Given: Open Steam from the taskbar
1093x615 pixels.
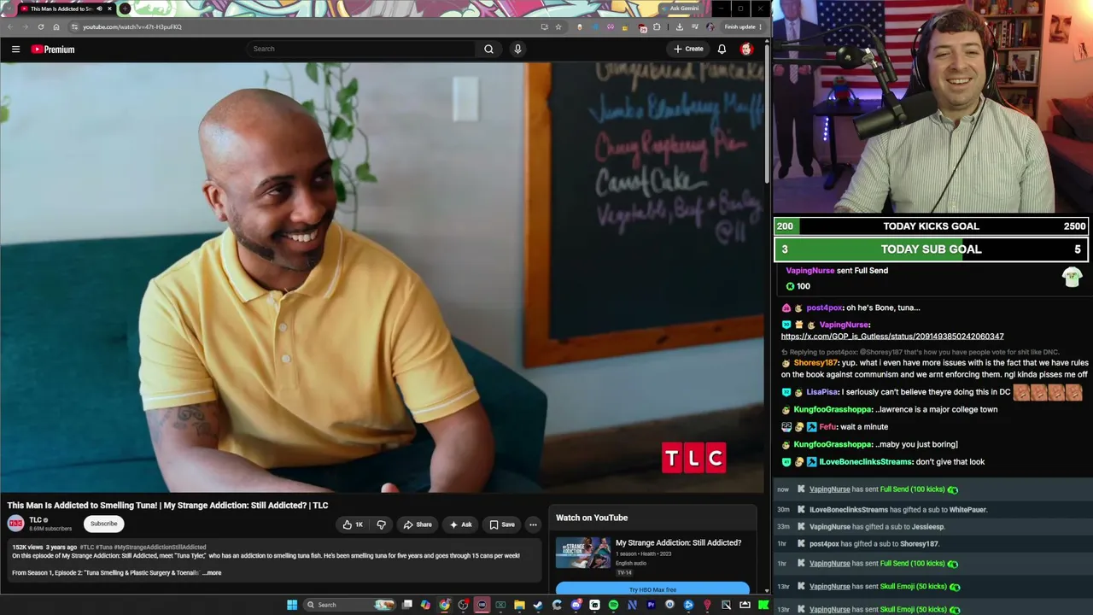Looking at the screenshot, I should [x=538, y=605].
